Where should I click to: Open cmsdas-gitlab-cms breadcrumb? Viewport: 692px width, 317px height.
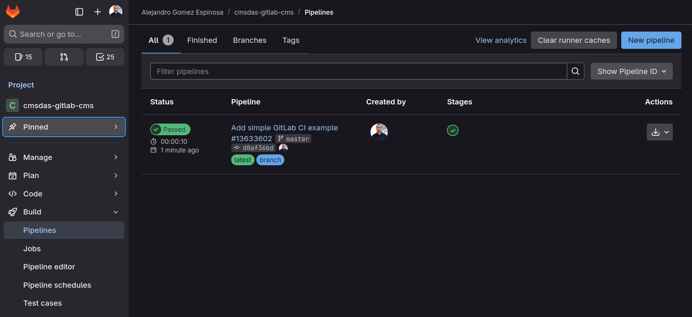[264, 12]
